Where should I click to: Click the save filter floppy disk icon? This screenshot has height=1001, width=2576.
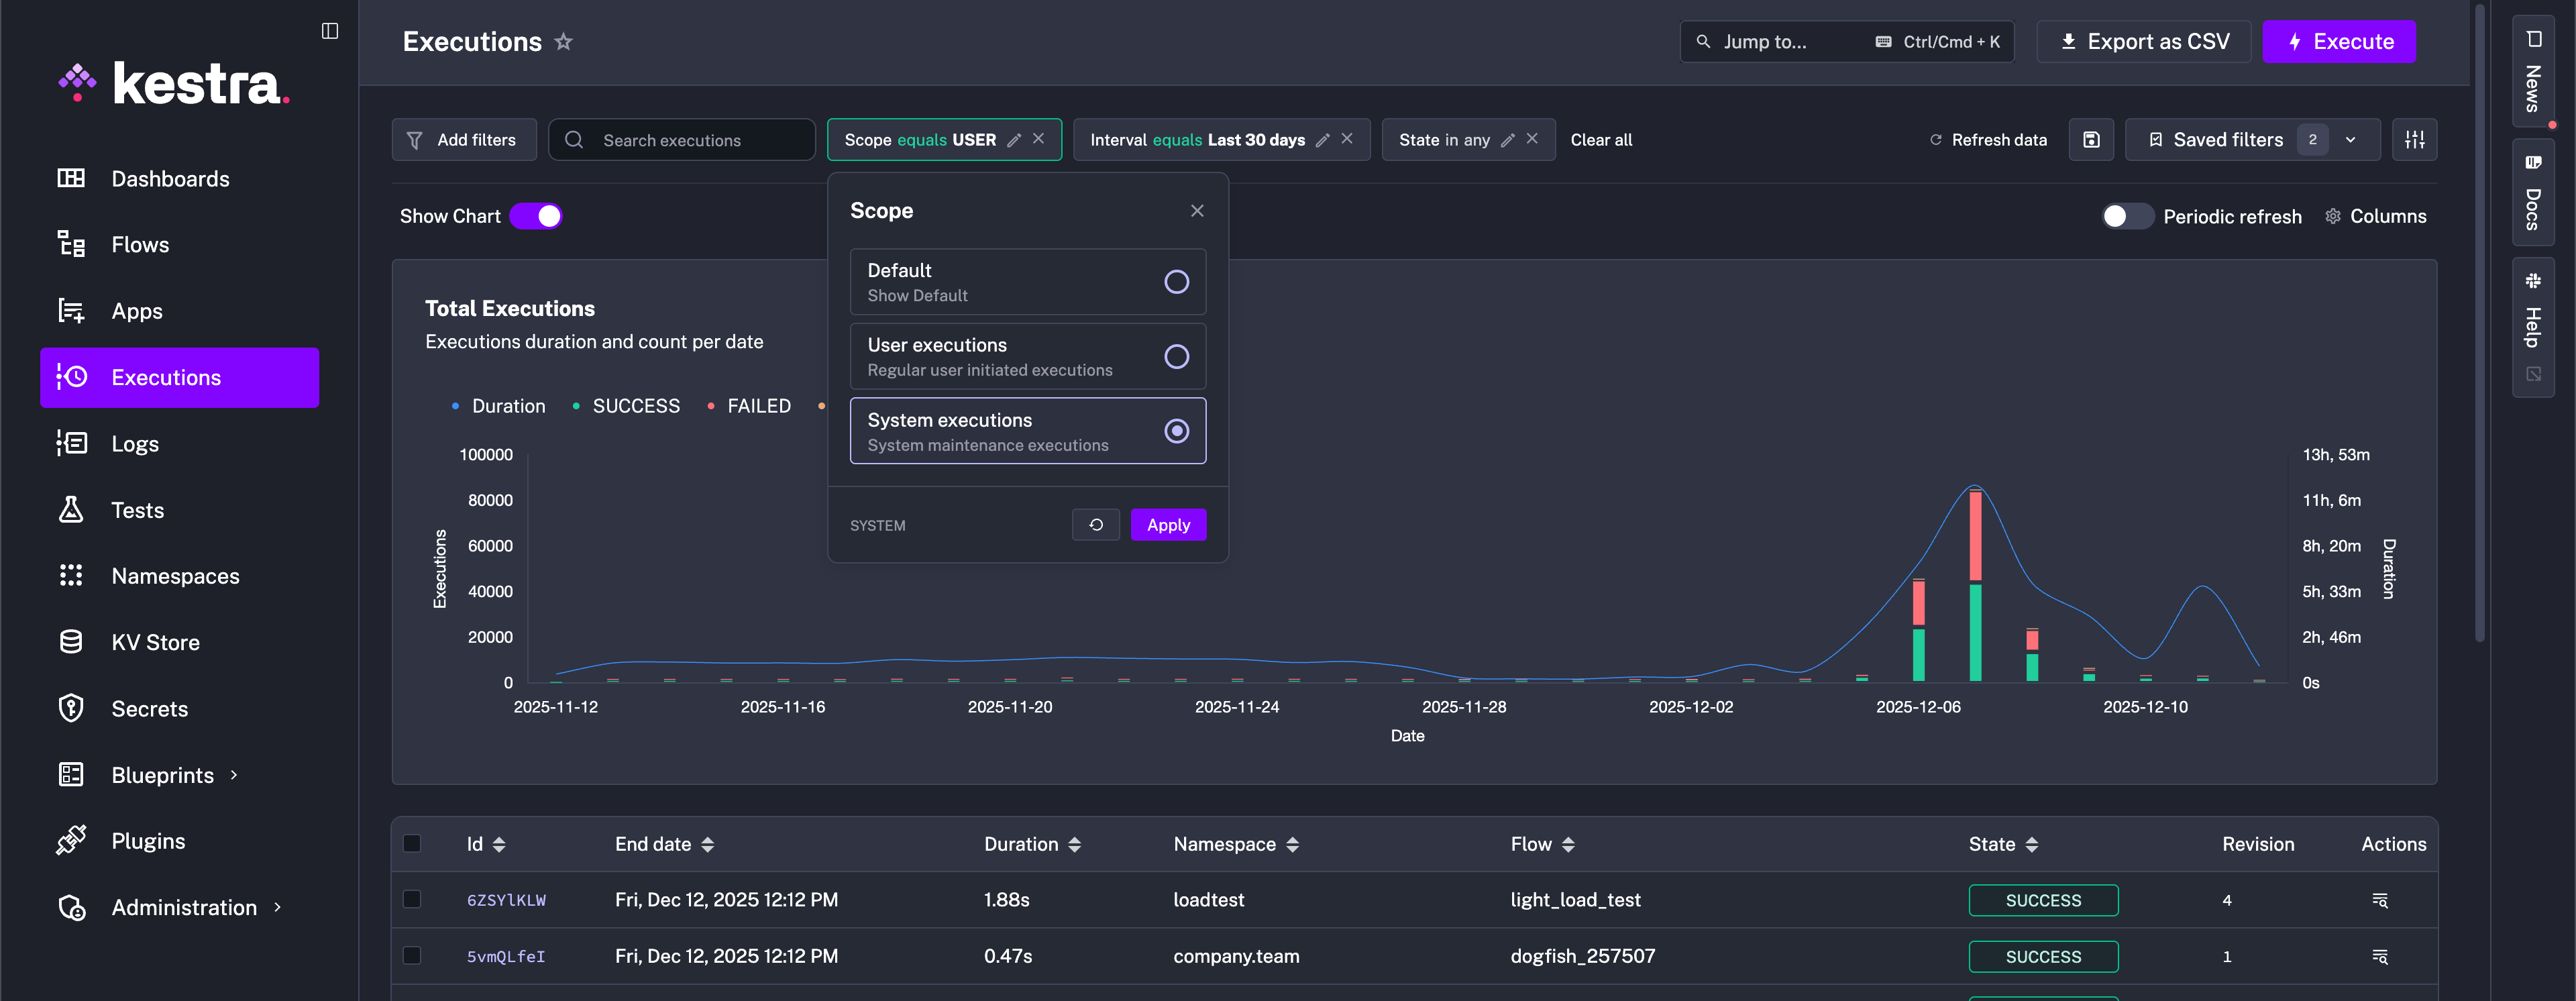[2091, 140]
